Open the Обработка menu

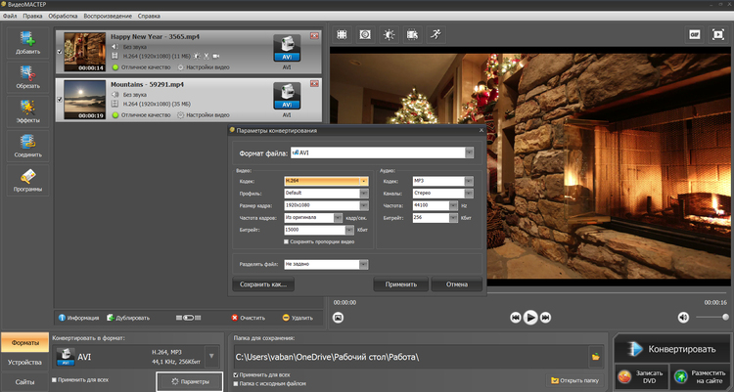pos(63,16)
